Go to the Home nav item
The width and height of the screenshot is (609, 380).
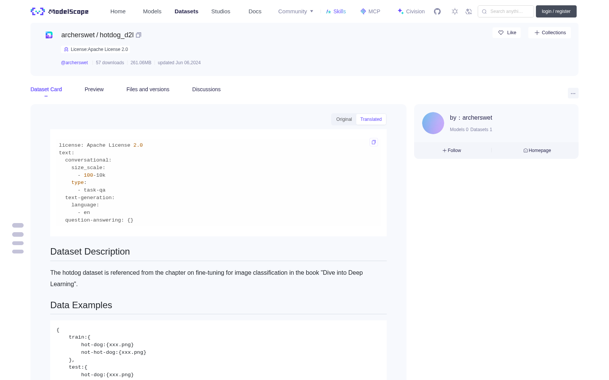(118, 11)
